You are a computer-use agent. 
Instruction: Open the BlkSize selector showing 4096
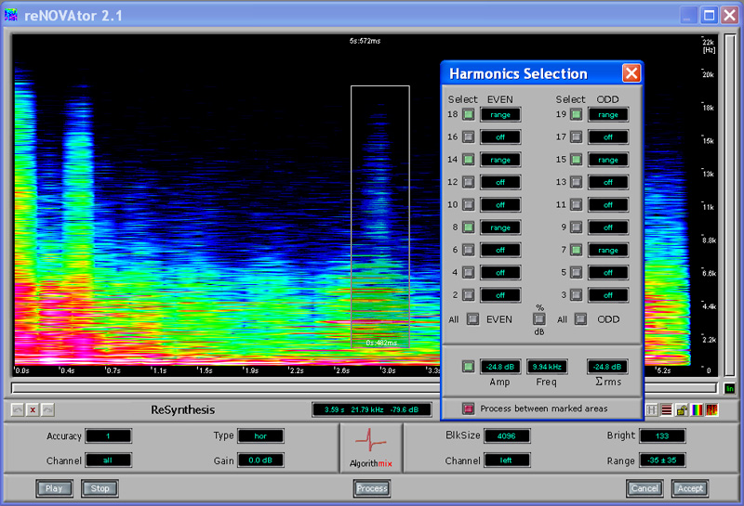pyautogui.click(x=507, y=435)
